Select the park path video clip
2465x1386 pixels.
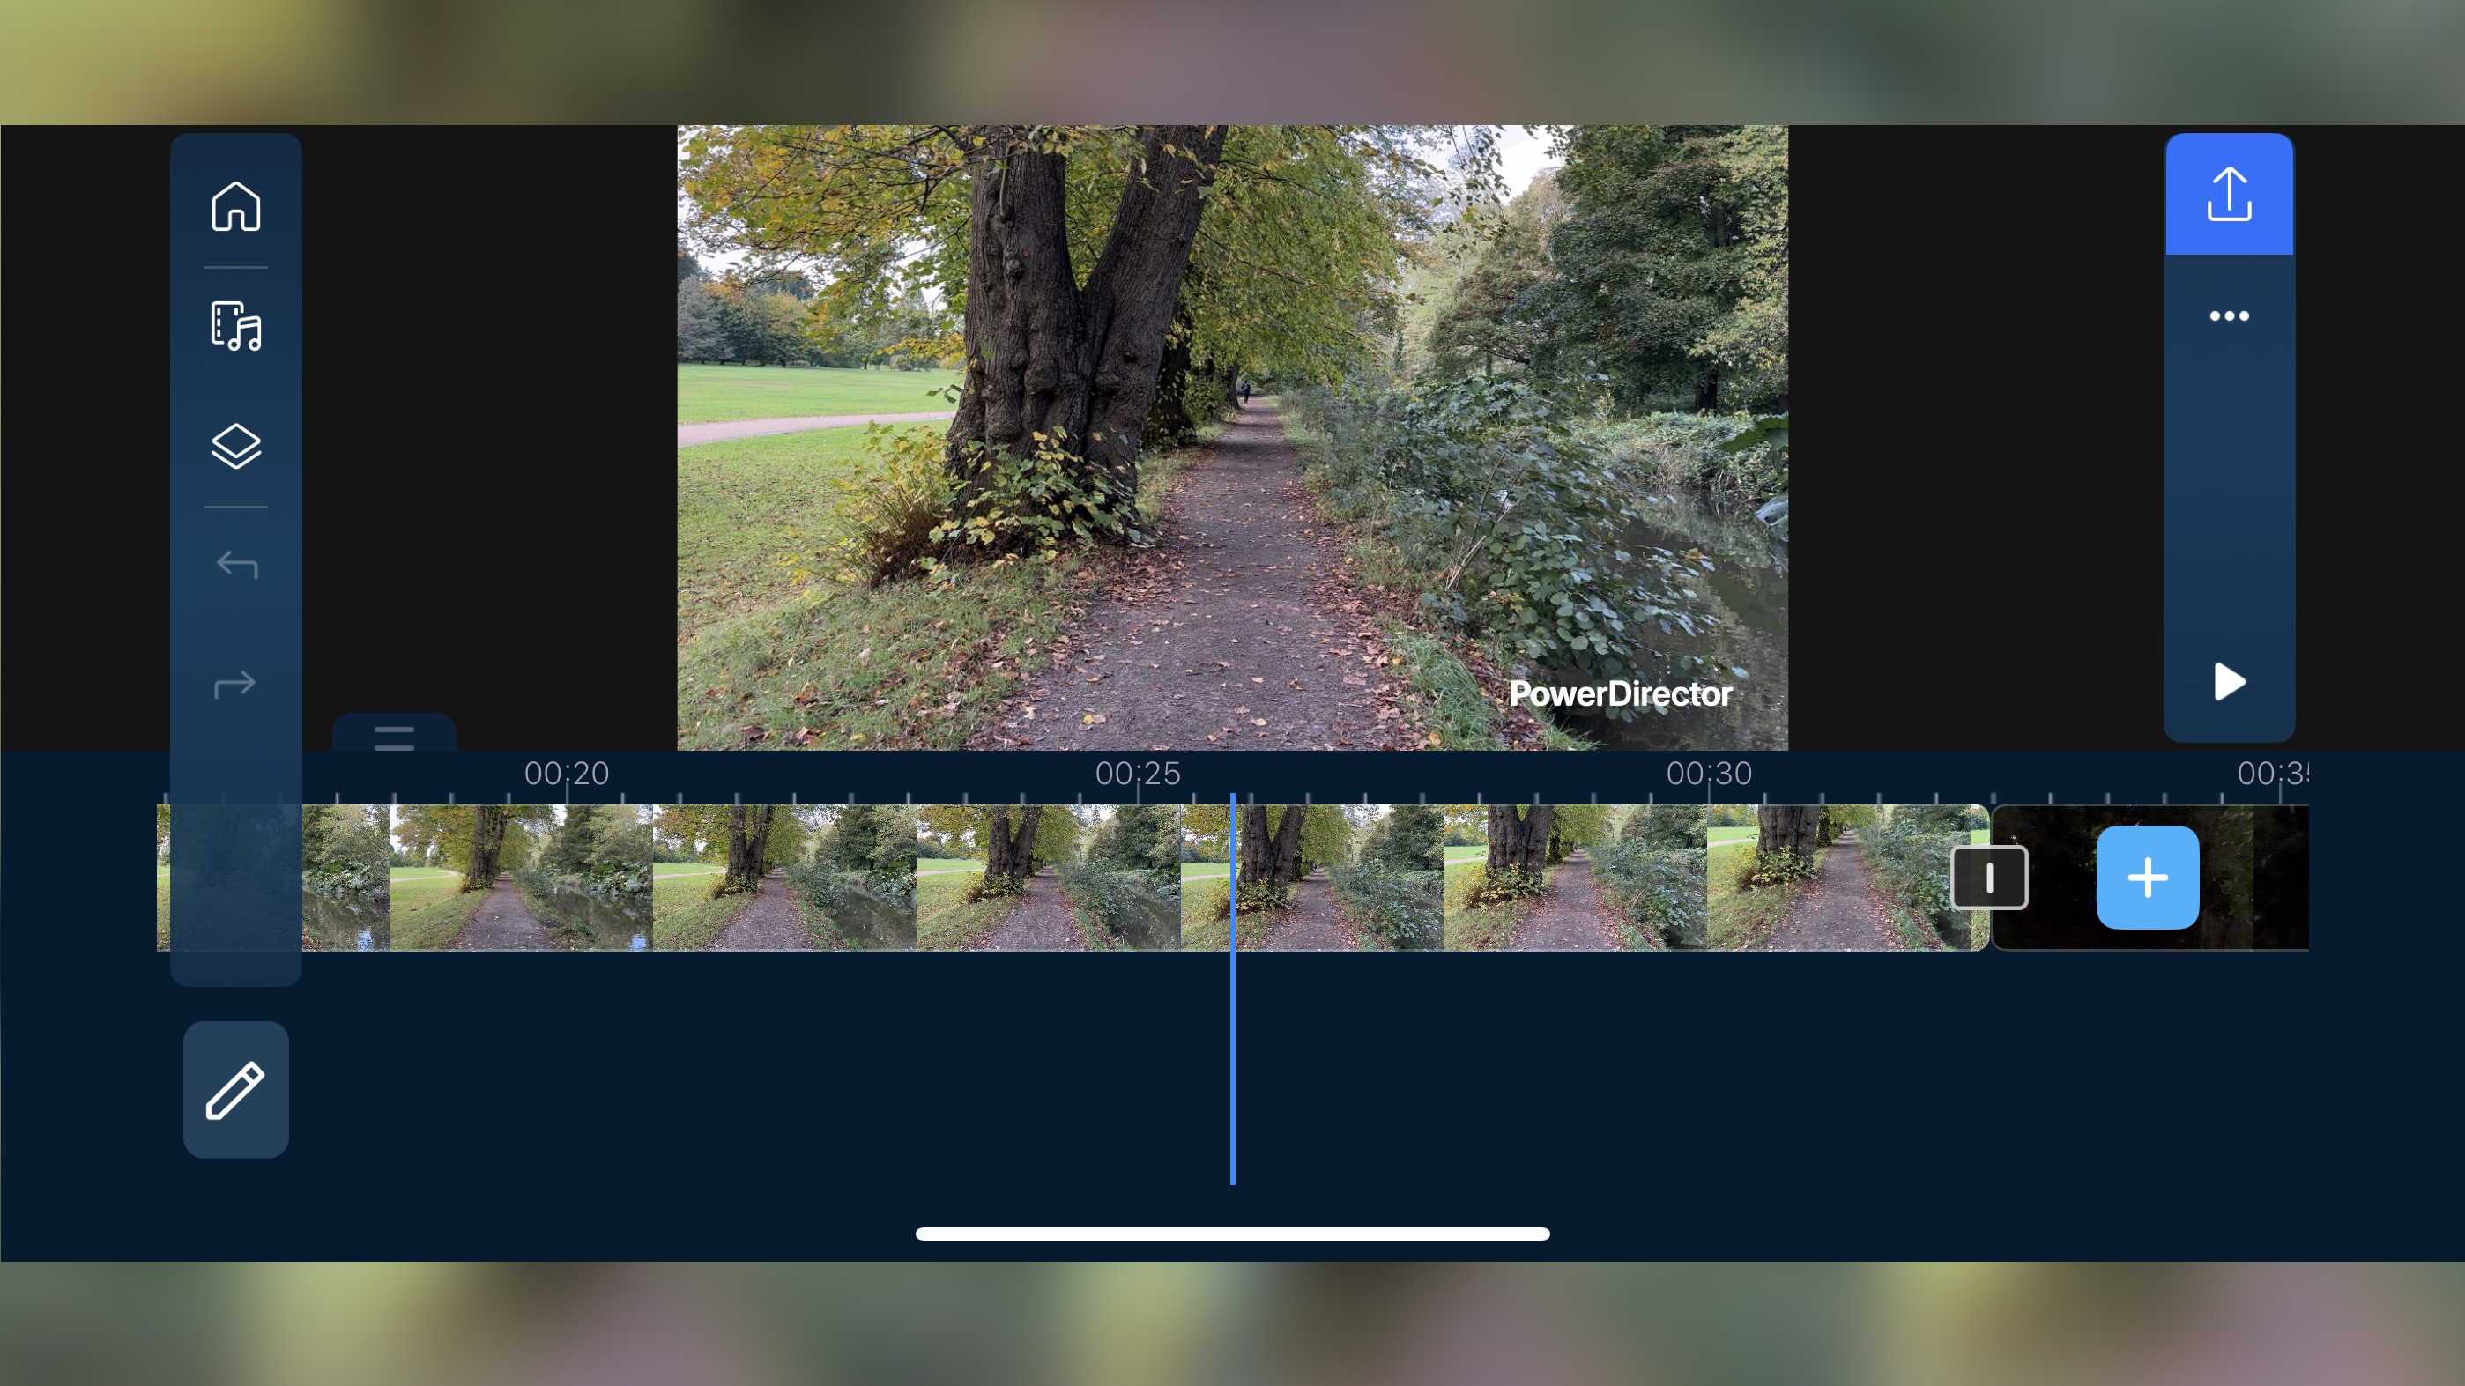(x=1073, y=877)
